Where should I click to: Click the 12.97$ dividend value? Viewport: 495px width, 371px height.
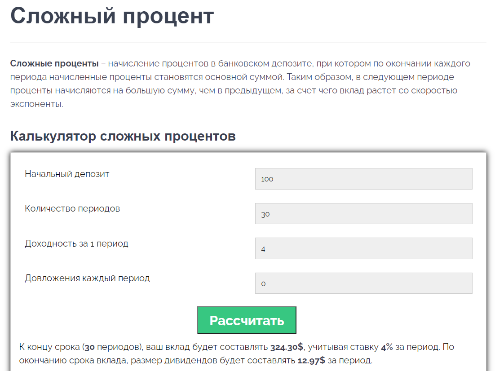311,360
